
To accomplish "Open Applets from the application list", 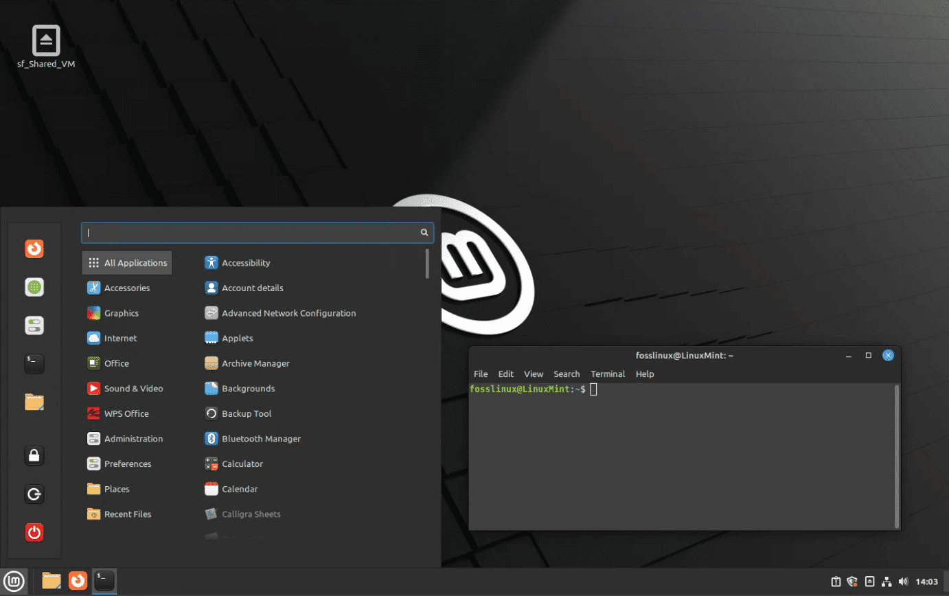I will 229,338.
